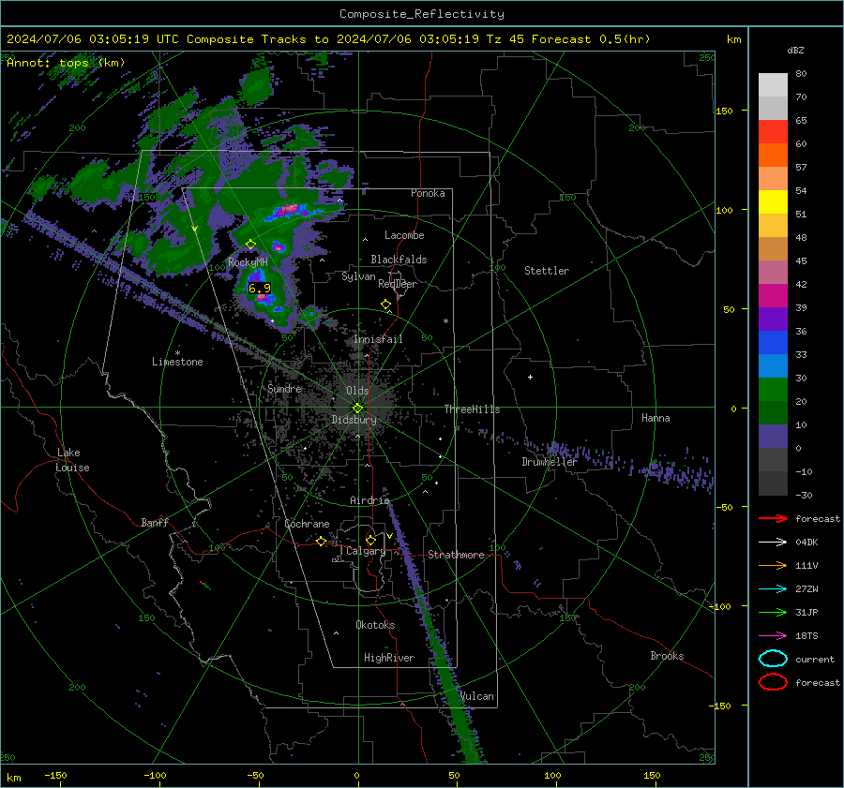844x788 pixels.
Task: Select the blue 33 dBZ color swatch
Action: [773, 343]
